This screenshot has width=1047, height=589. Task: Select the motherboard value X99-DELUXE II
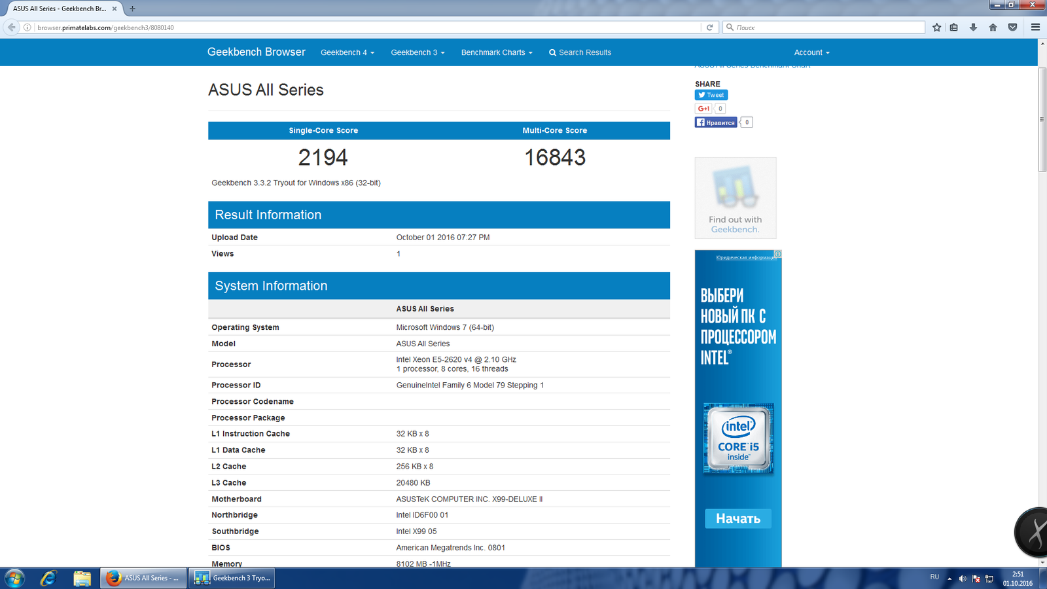469,499
